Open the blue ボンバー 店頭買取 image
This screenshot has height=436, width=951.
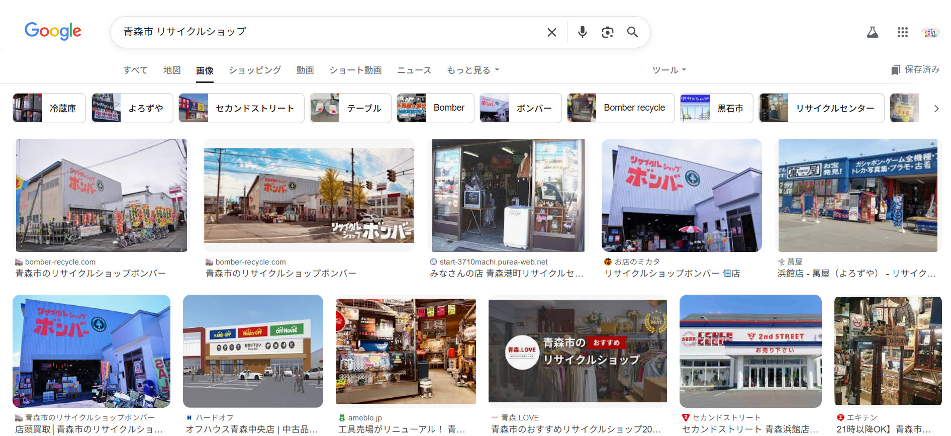[91, 351]
